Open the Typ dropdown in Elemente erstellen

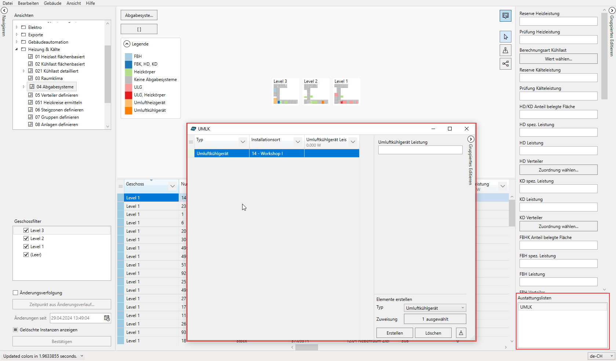coord(435,308)
